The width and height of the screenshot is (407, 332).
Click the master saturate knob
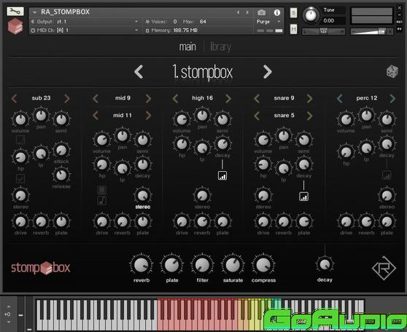233,265
